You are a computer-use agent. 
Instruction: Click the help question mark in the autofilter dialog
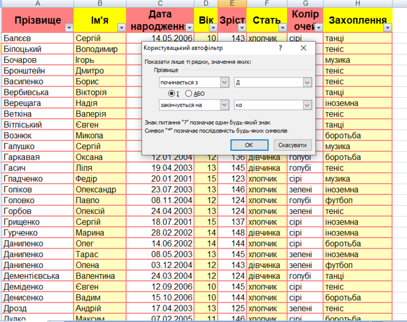click(280, 48)
